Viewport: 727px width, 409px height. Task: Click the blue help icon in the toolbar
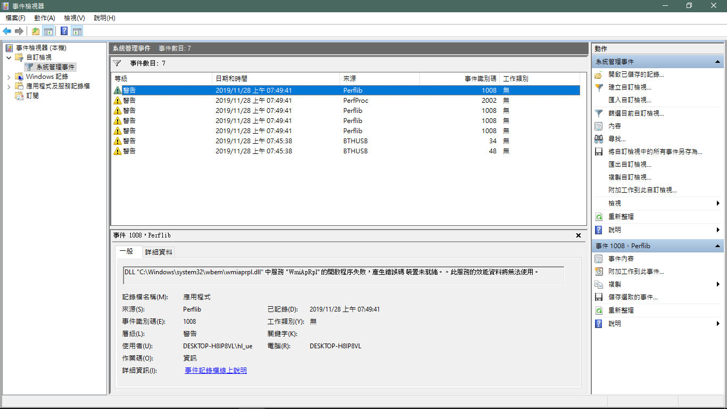[x=64, y=31]
